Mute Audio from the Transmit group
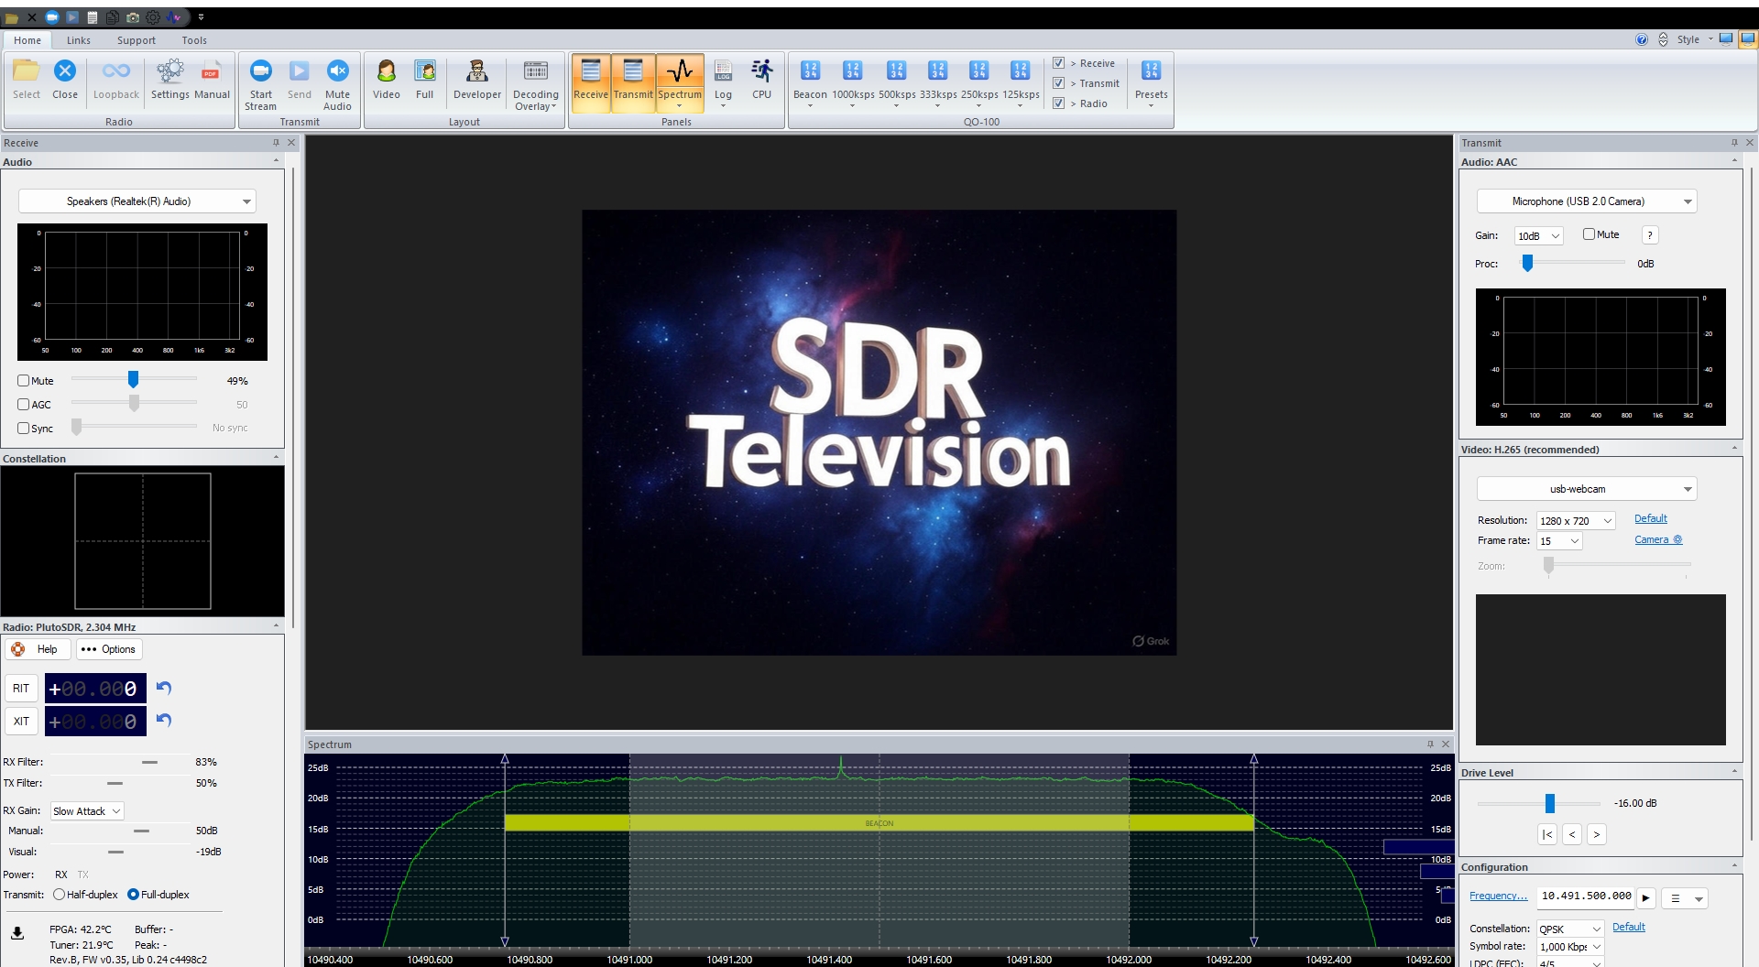 coord(337,84)
